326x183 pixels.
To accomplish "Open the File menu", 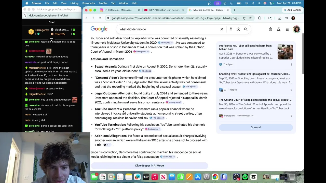I will pyautogui.click(x=47, y=3).
